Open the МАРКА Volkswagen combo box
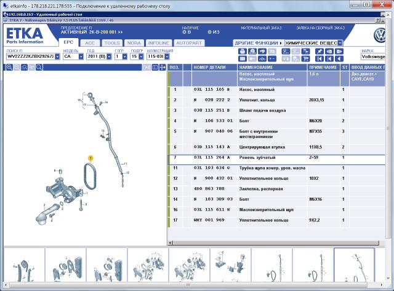This screenshot has width=394, height=291. [x=373, y=56]
